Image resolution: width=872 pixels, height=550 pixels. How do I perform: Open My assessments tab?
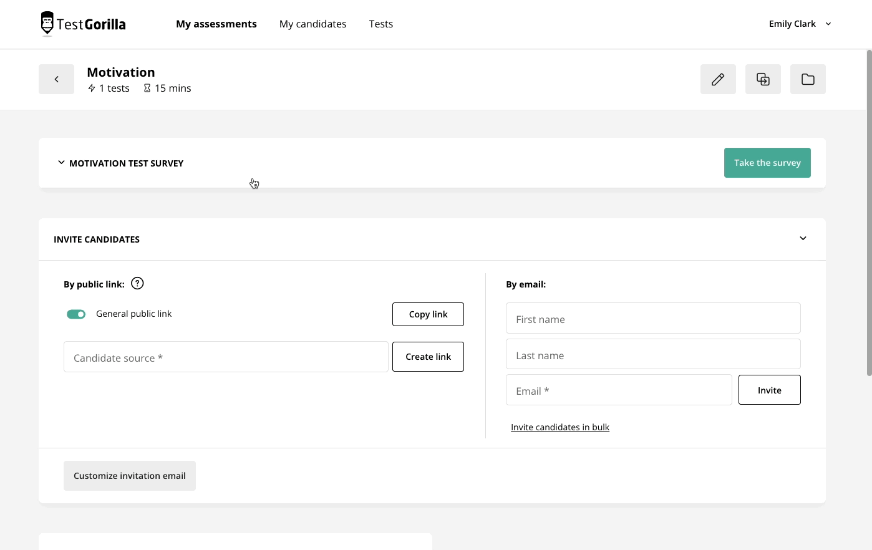click(216, 24)
